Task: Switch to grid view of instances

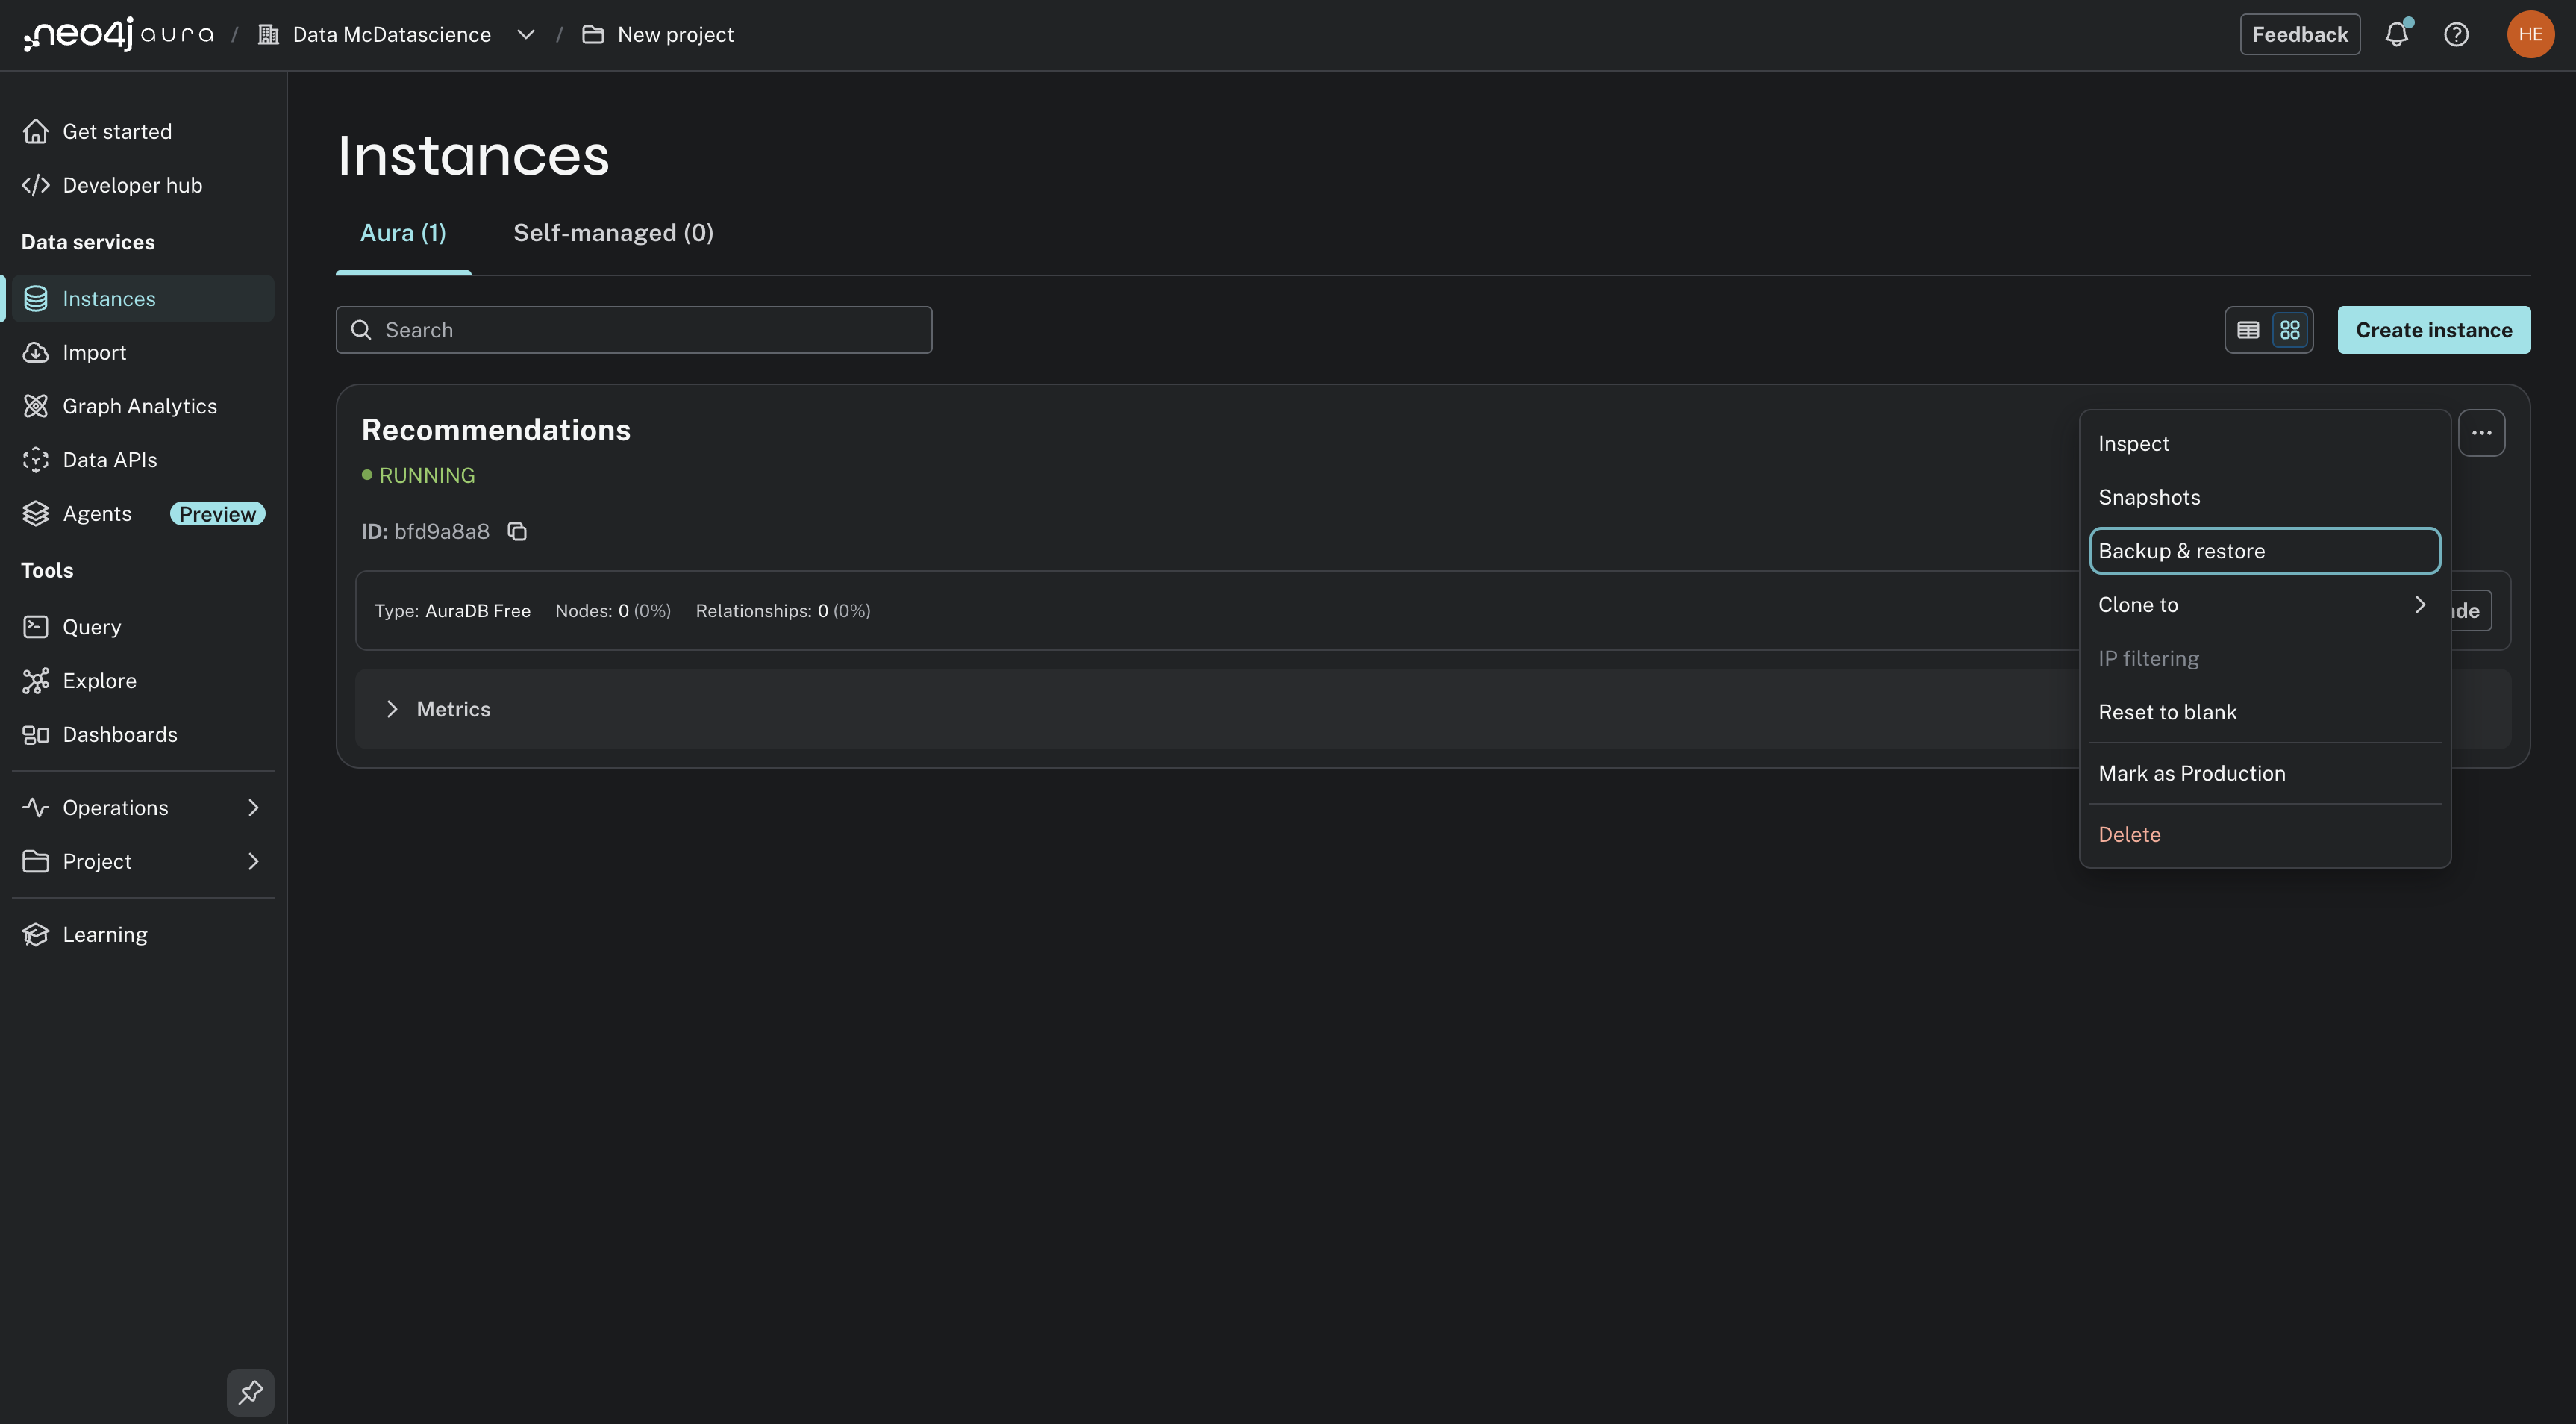Action: (x=2290, y=329)
